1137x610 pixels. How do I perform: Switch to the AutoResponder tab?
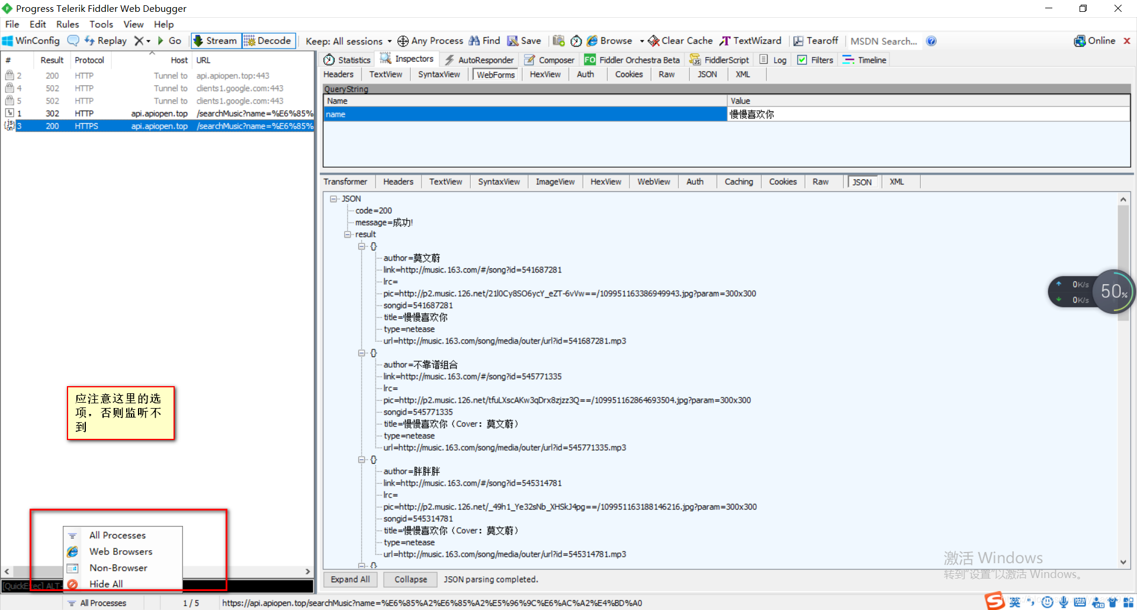479,60
